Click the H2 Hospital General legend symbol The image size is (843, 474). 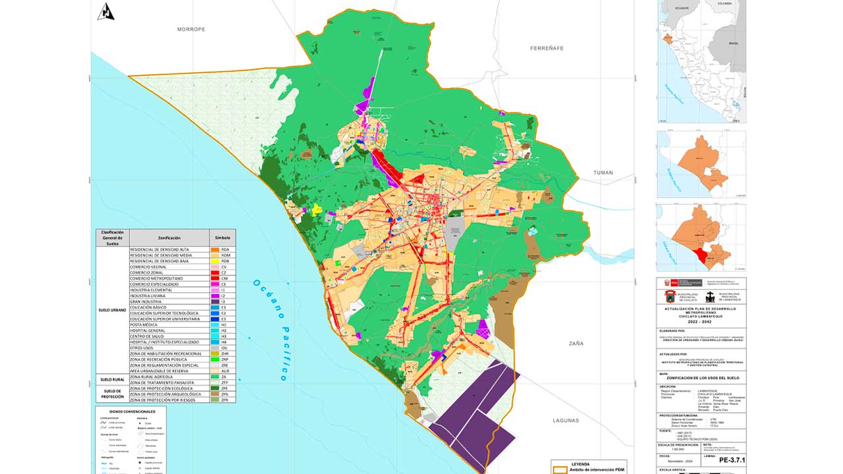click(215, 330)
